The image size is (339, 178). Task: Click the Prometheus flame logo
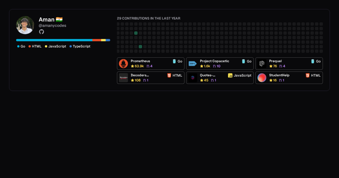123,64
